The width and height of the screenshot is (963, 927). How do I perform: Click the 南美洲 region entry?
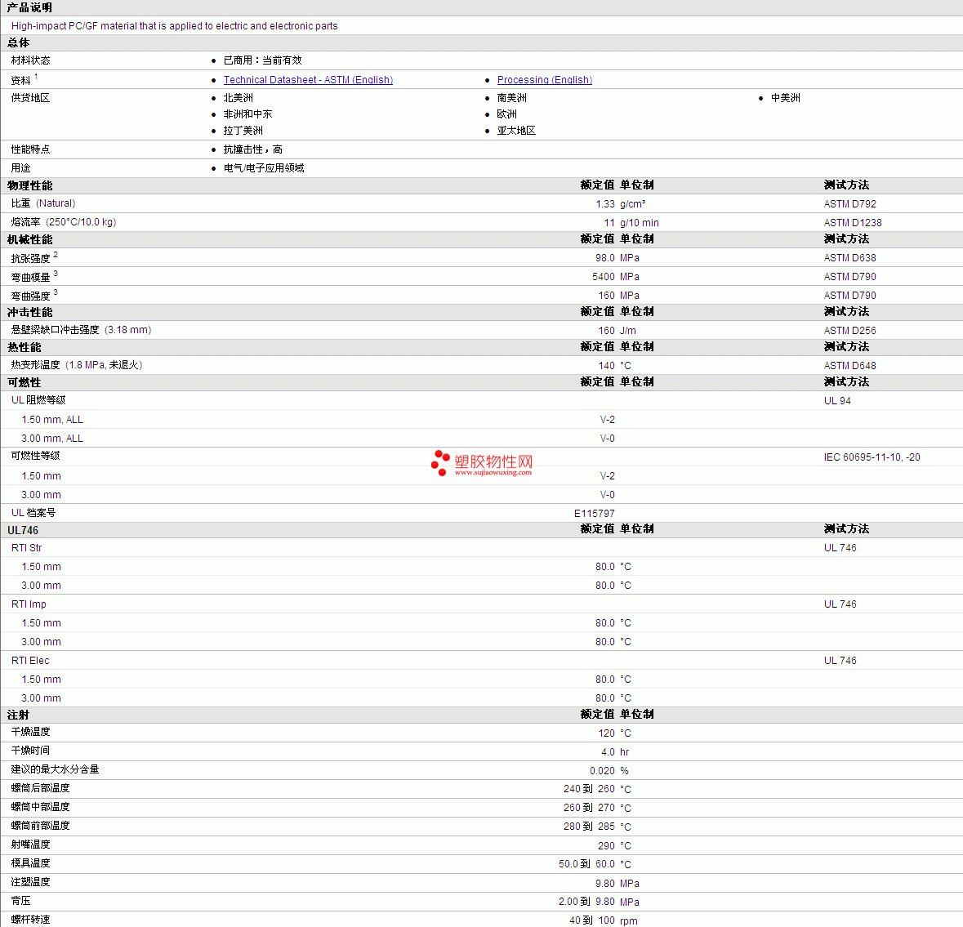click(x=511, y=98)
